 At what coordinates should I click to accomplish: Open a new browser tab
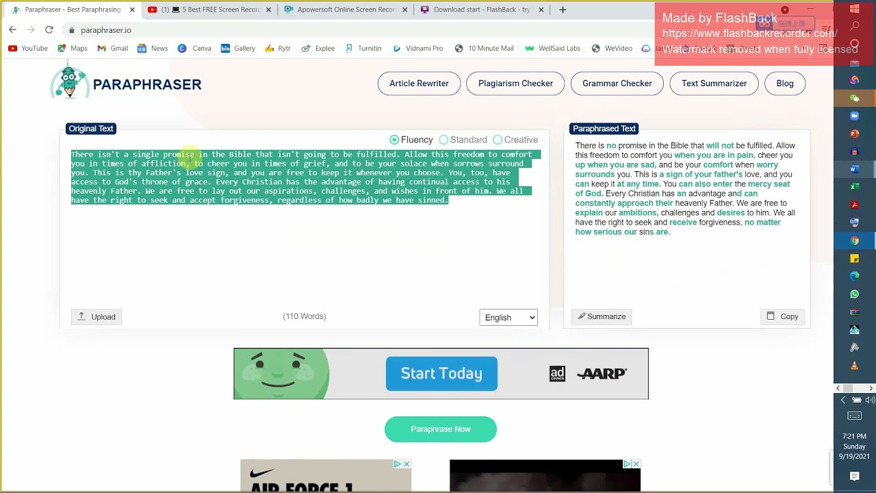click(563, 10)
